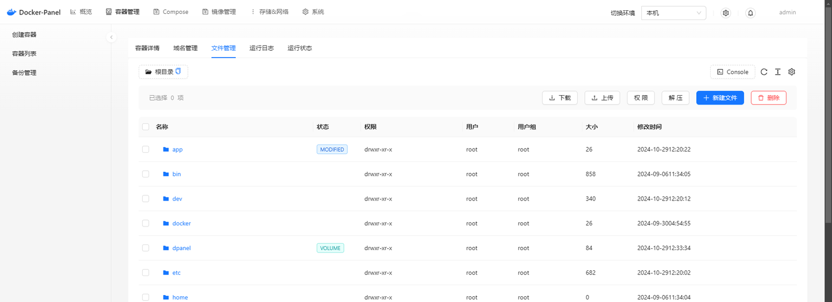Open the app folder link
Viewport: 832px width, 302px height.
(x=177, y=149)
